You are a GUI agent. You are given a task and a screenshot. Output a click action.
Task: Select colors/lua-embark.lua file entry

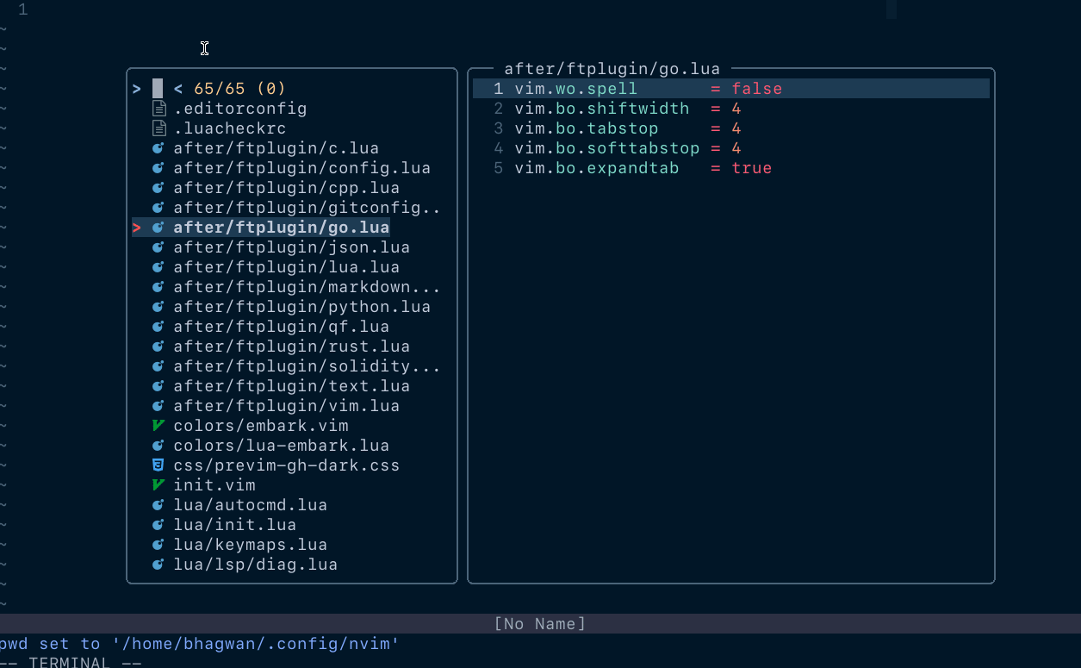coord(282,446)
